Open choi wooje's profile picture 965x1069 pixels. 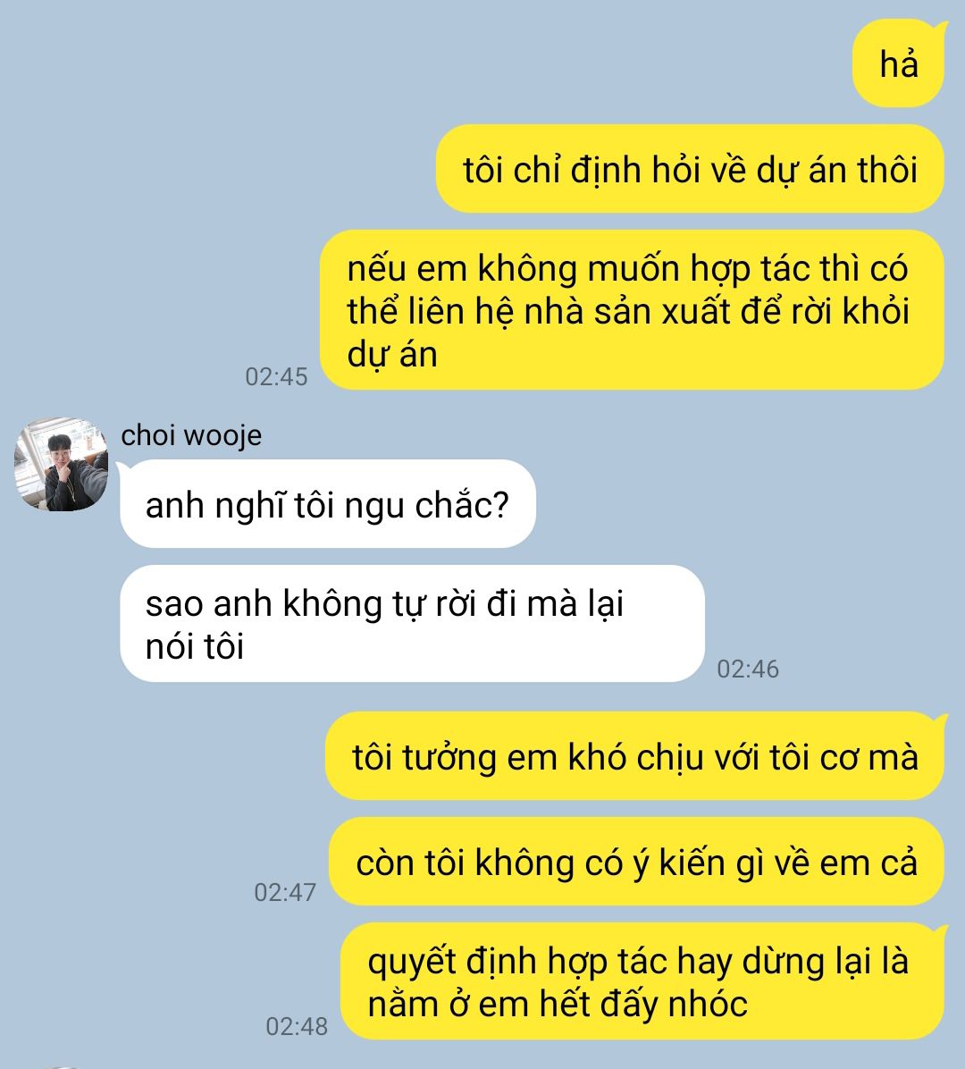coord(62,464)
